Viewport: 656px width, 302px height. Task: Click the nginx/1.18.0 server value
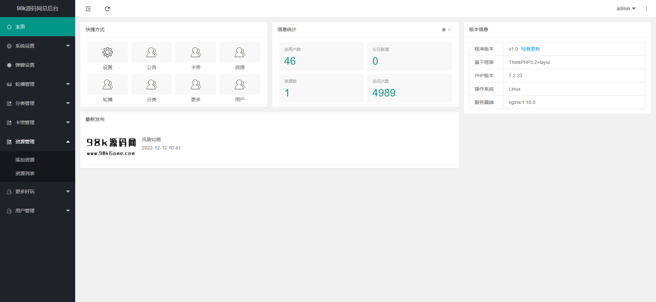tap(522, 102)
